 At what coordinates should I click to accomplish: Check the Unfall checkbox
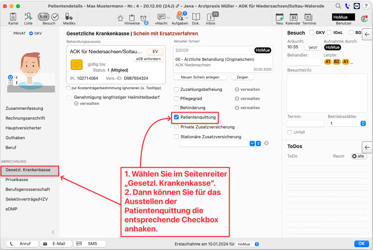click(x=290, y=132)
